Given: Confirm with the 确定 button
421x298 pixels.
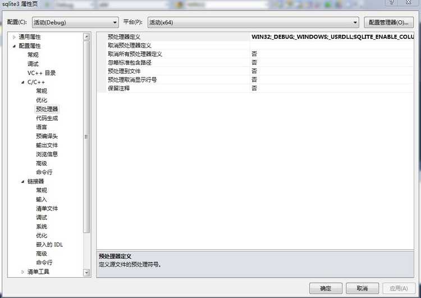Looking at the screenshot, I should pos(326,288).
